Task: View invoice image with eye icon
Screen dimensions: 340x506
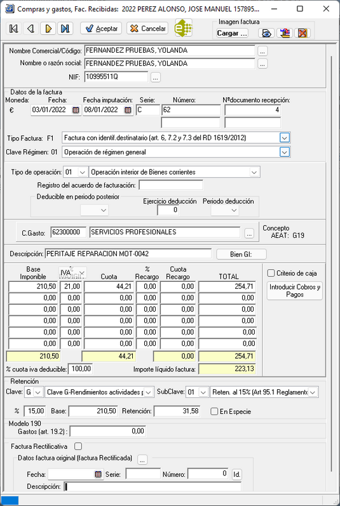Action: point(266,33)
